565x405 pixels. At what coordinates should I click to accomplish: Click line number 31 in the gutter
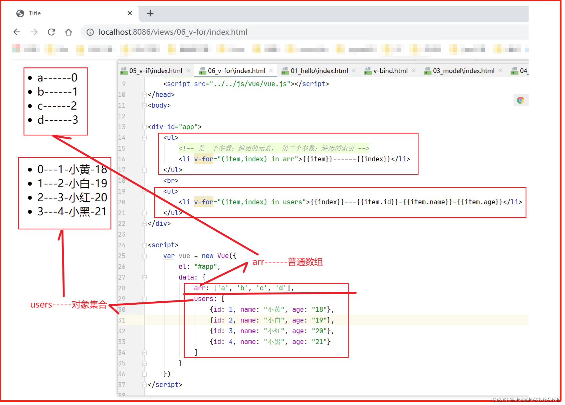coord(122,320)
